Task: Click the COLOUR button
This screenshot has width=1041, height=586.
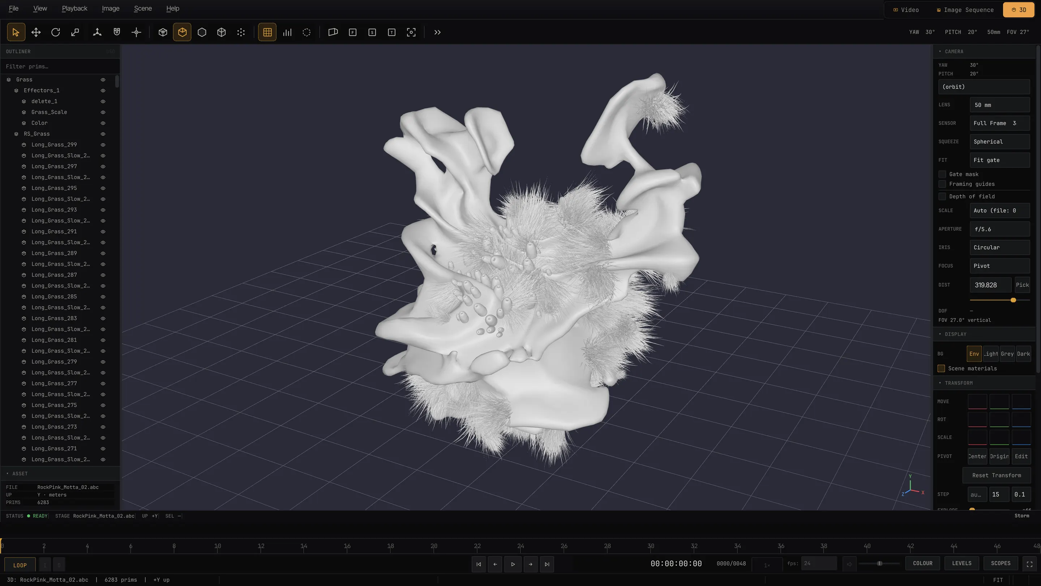Action: [x=923, y=563]
